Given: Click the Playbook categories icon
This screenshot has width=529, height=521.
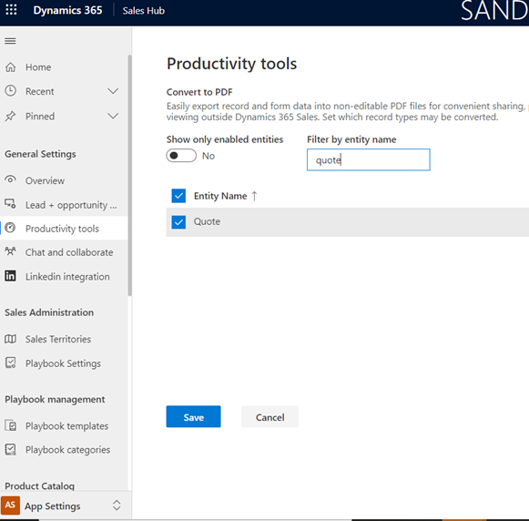Looking at the screenshot, I should pos(10,449).
